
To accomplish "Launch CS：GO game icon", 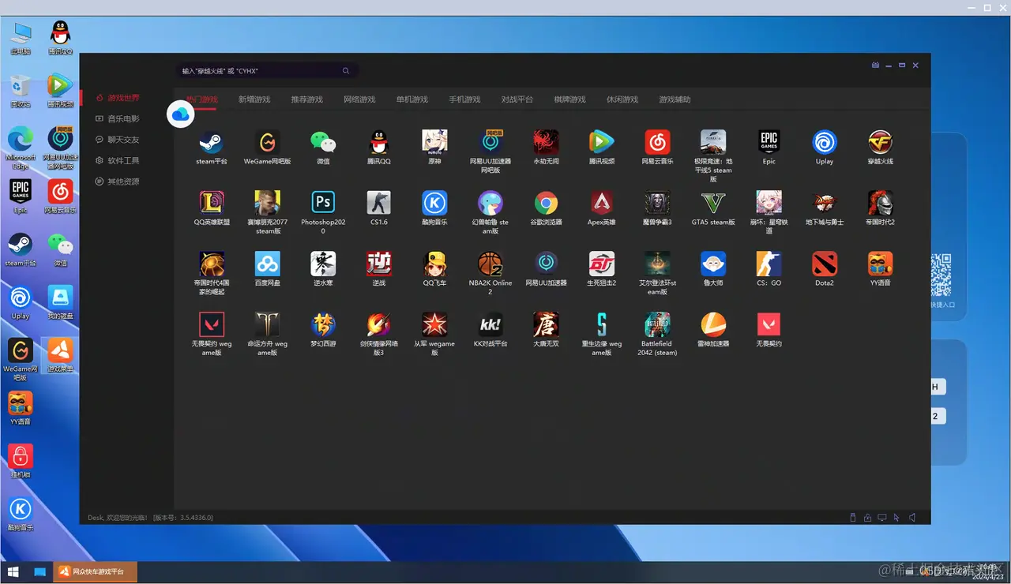I will click(x=769, y=264).
